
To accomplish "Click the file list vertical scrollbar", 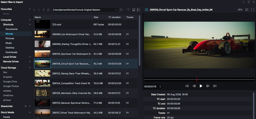I will point(139,41).
